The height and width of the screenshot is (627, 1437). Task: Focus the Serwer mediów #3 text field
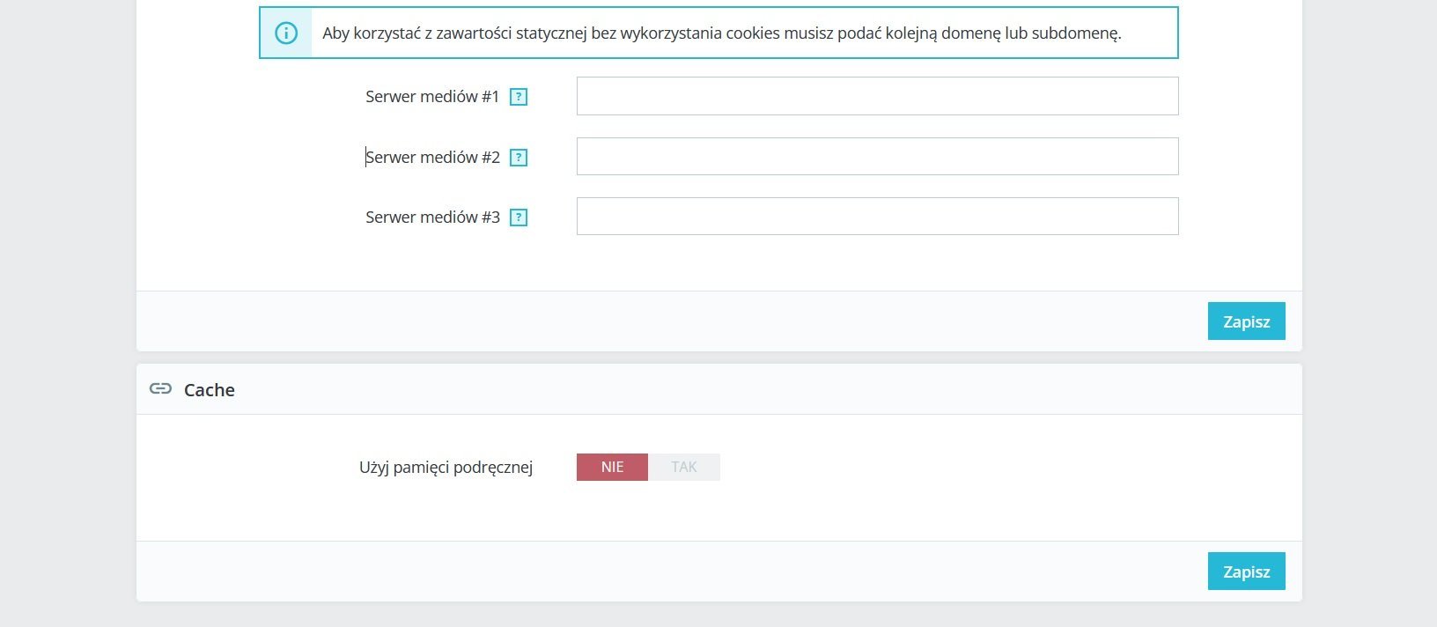click(x=877, y=217)
